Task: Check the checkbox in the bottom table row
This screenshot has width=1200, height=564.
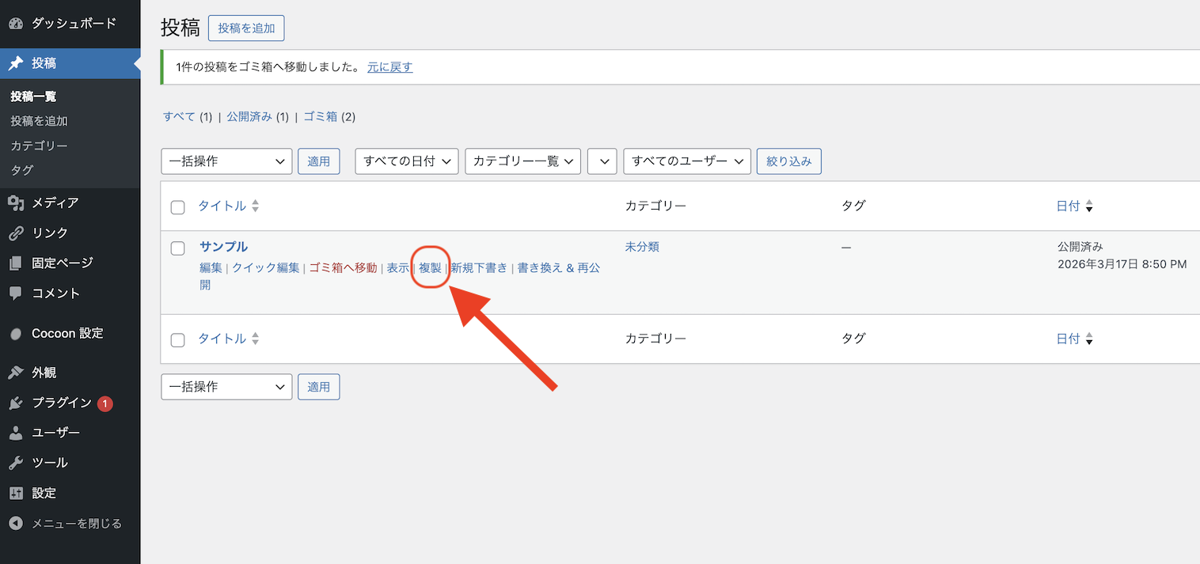Action: point(177,339)
